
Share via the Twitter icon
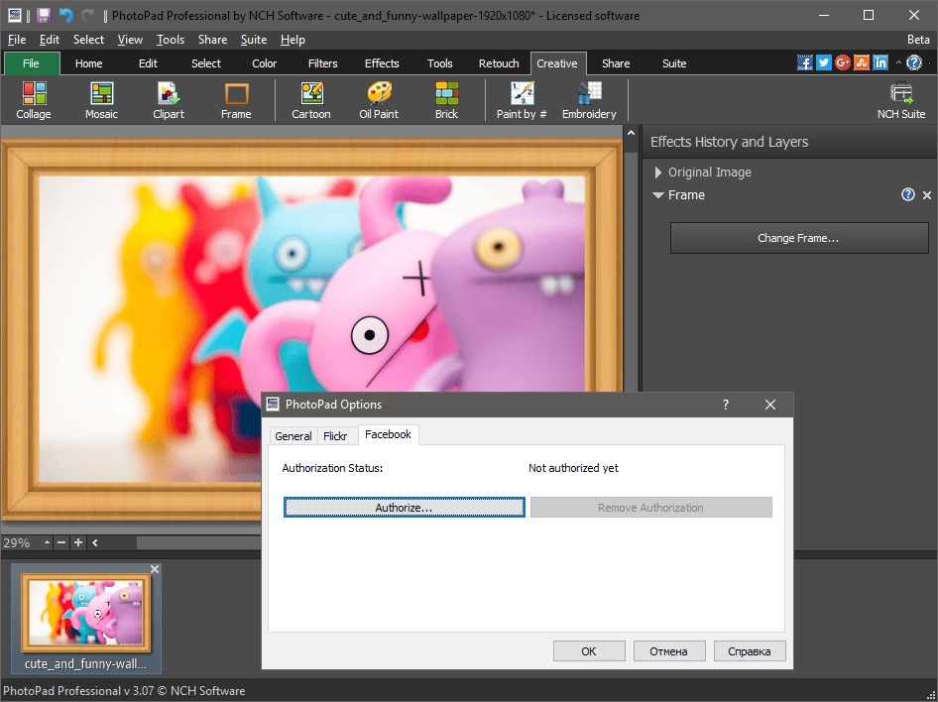pos(824,62)
